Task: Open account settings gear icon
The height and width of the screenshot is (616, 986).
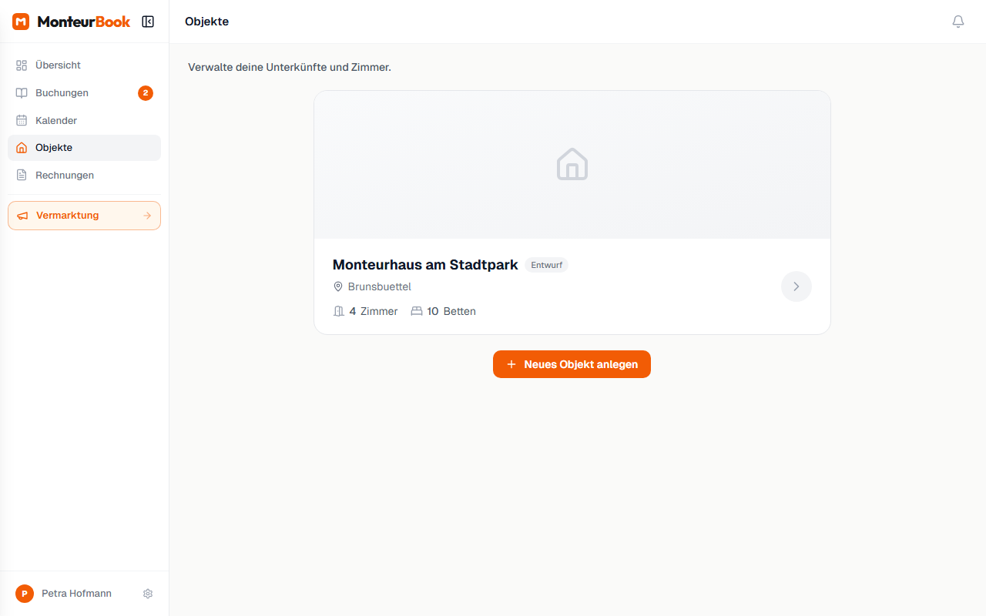Action: pos(148,594)
